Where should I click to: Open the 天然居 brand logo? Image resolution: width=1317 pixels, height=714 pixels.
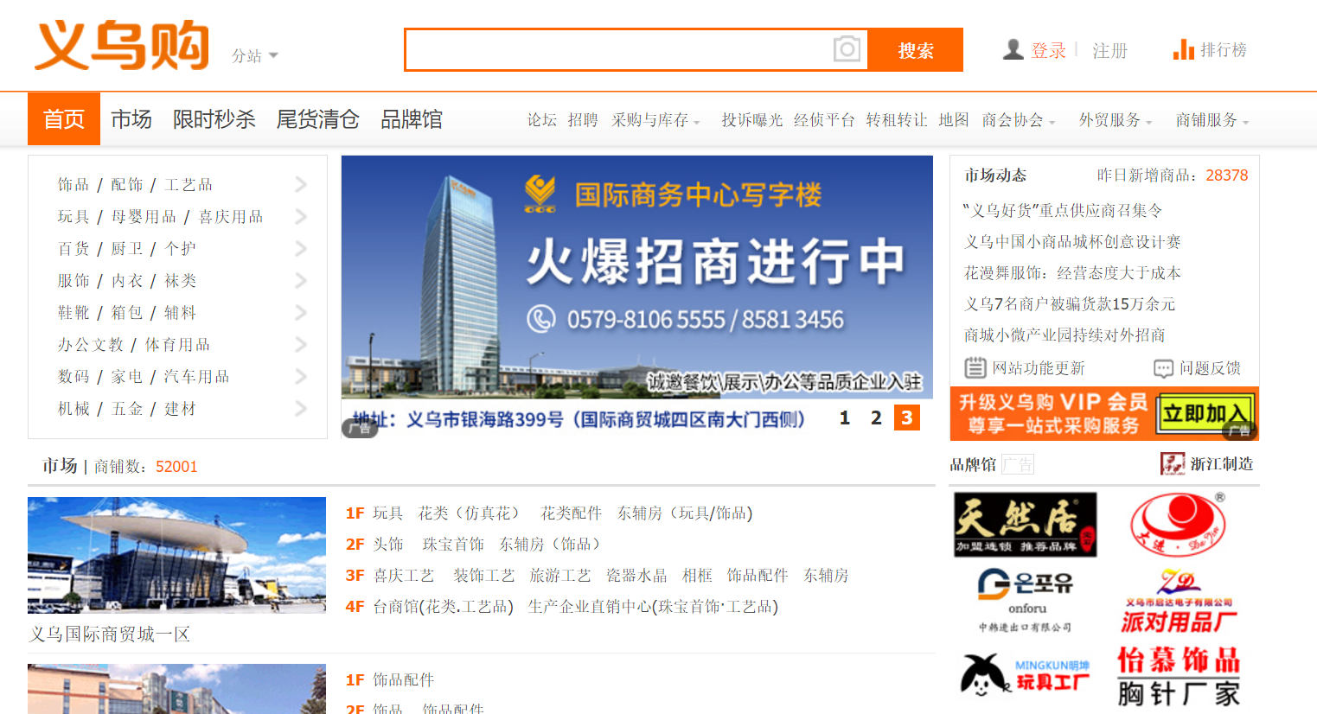pos(1025,525)
